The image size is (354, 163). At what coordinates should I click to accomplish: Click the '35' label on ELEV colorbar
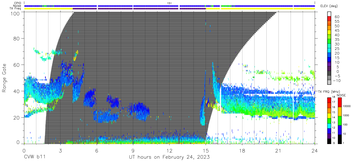coord(337,40)
